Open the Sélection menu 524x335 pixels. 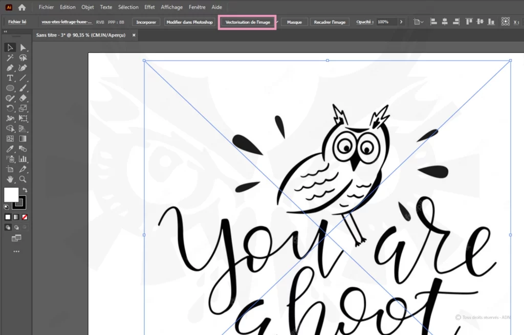[128, 7]
